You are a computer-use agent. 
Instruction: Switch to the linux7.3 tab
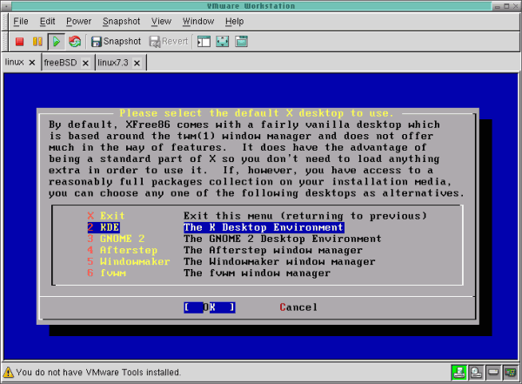tap(113, 63)
